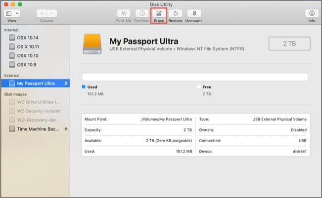Viewport: 322px width, 198px height.
Task: Click the remove volume minus button
Action: coord(52,13)
